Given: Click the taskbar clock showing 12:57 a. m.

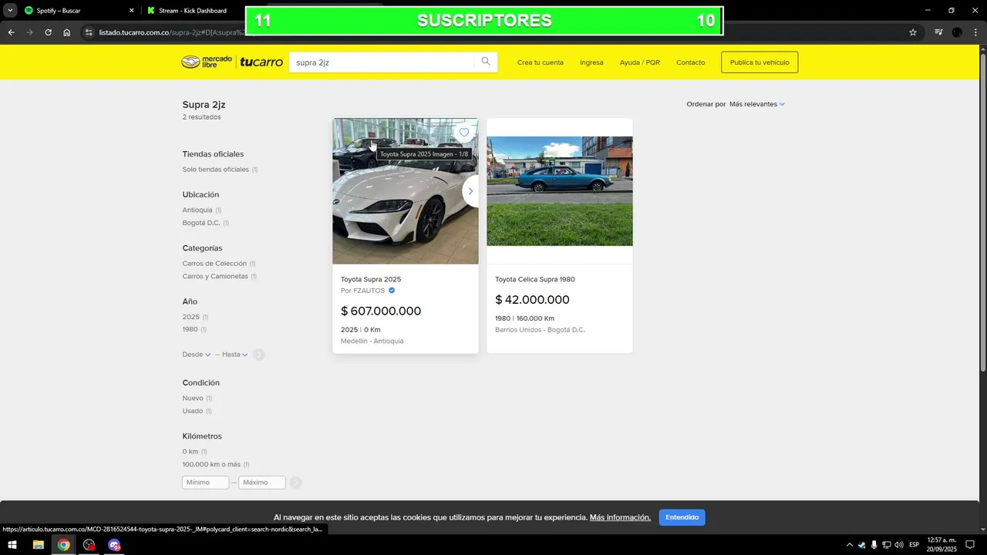Looking at the screenshot, I should [942, 545].
